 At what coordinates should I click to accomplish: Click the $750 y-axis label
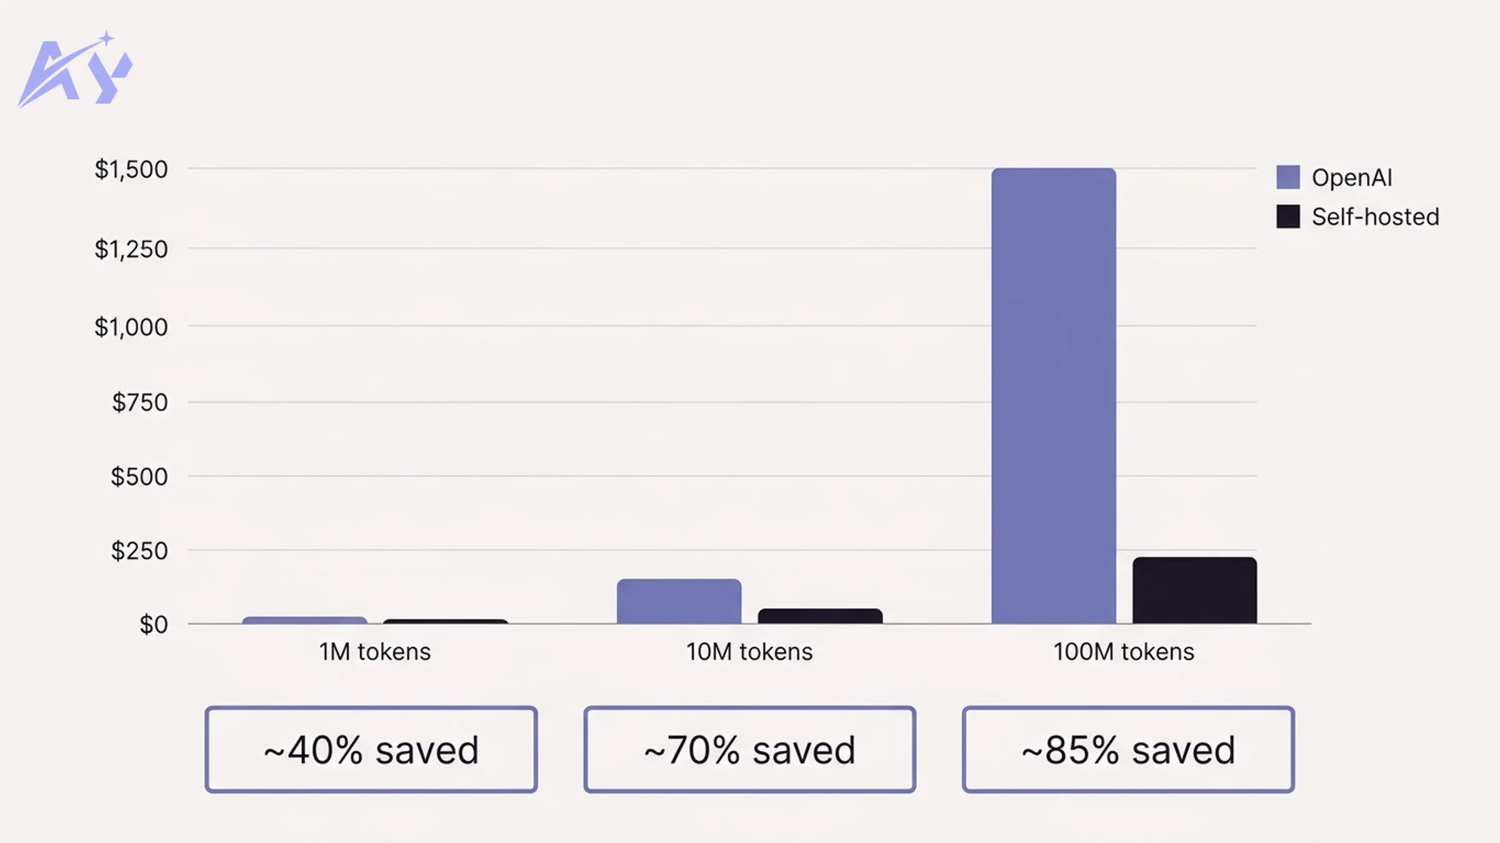click(139, 403)
